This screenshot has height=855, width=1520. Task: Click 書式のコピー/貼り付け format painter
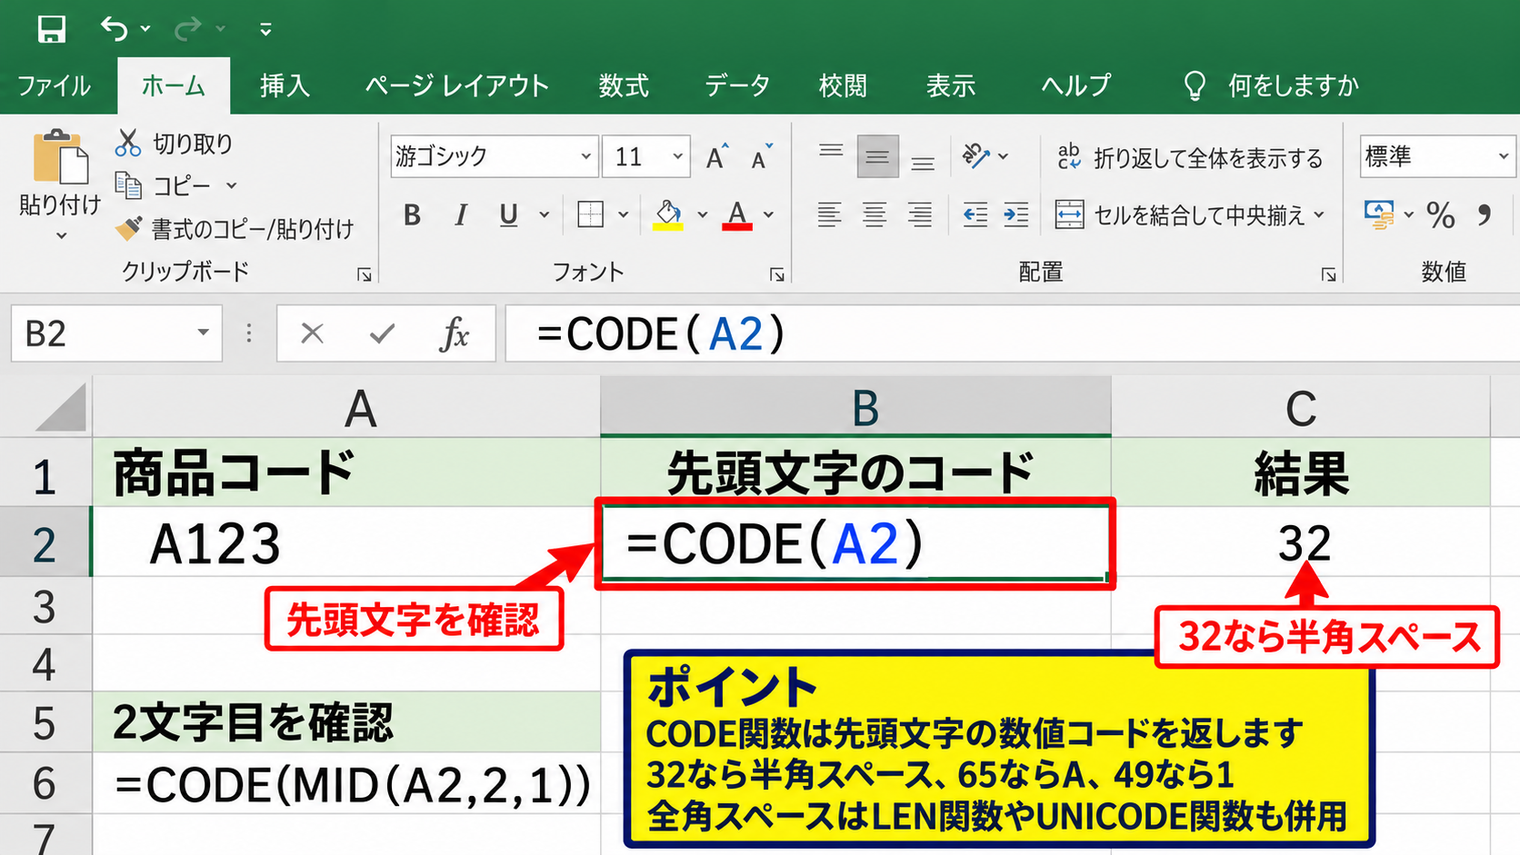point(235,228)
